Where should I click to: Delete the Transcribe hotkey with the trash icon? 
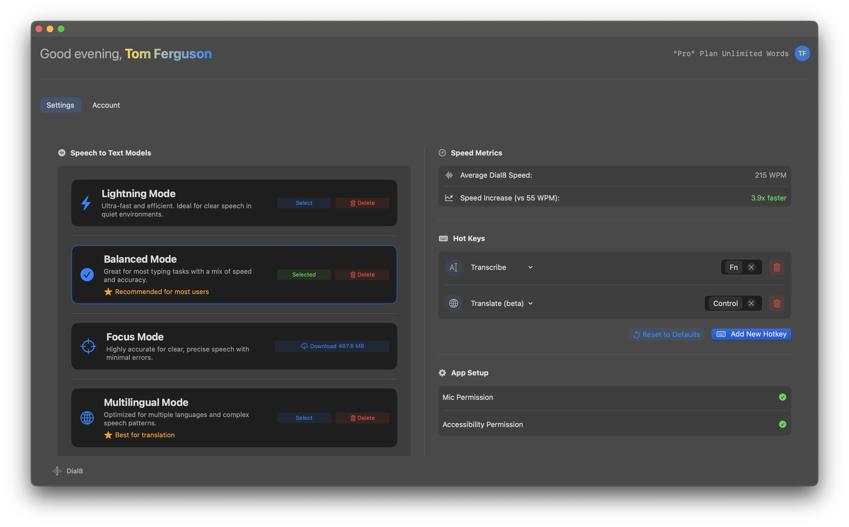pyautogui.click(x=777, y=267)
